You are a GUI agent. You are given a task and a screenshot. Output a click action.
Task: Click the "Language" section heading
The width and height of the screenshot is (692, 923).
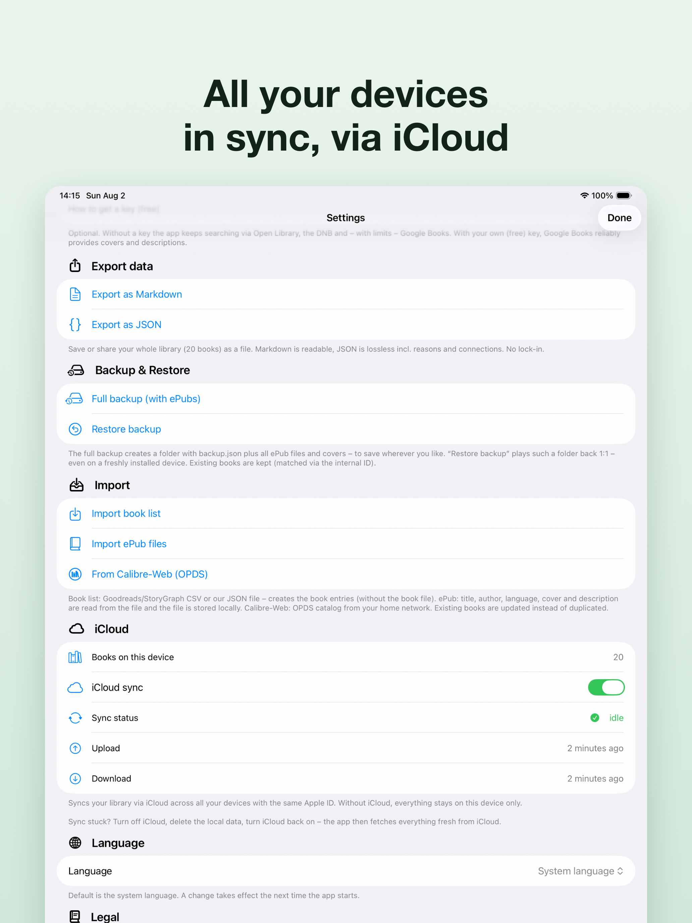click(118, 843)
